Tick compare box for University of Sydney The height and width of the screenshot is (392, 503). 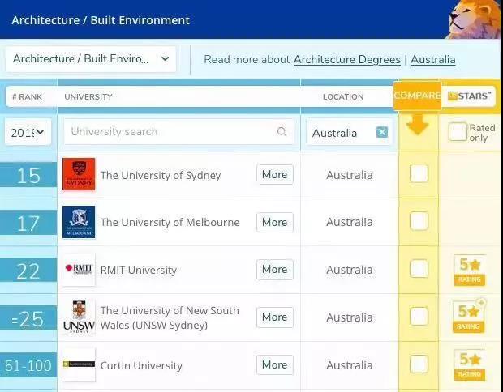(x=419, y=173)
